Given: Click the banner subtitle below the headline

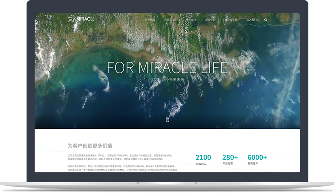Looking at the screenshot, I should pos(167,80).
